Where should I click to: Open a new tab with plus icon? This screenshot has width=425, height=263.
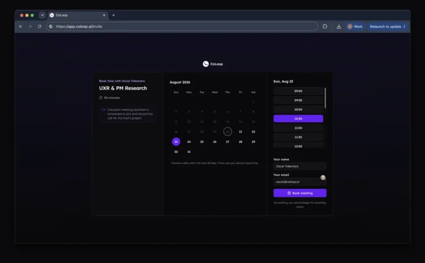click(113, 15)
